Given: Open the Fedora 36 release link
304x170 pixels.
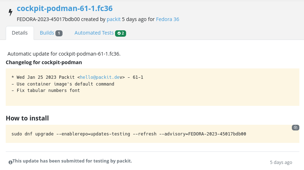Looking at the screenshot, I should pos(168,19).
